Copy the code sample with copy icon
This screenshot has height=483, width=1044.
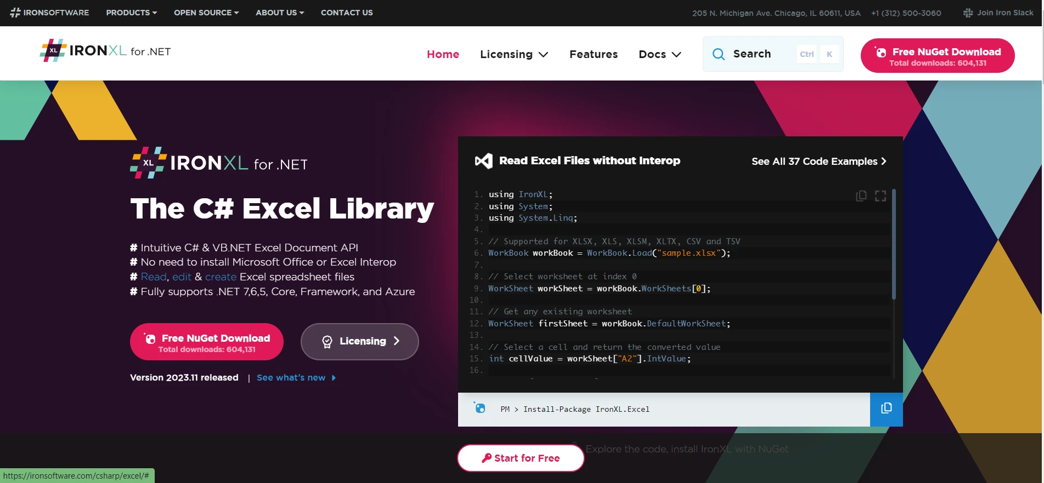(x=861, y=196)
